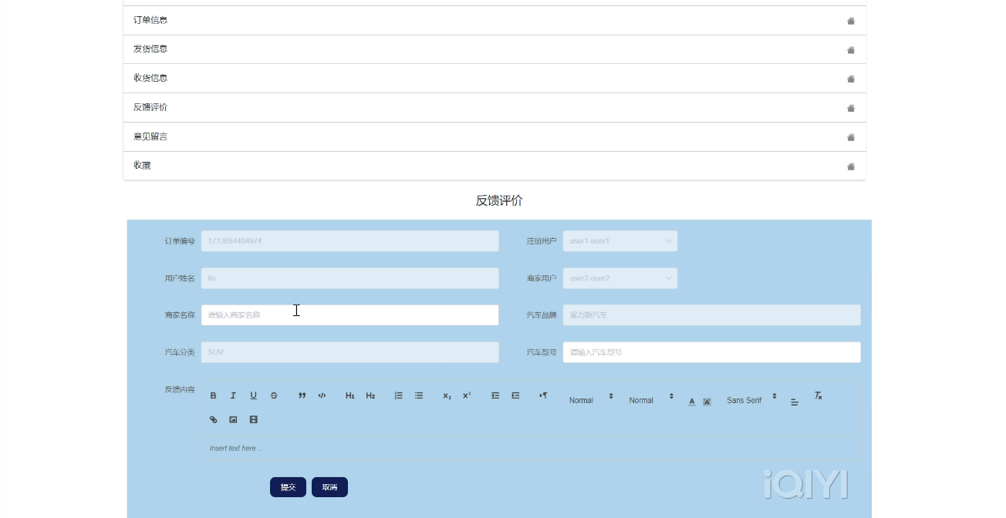
Task: Click the 提交 submit button
Action: pyautogui.click(x=288, y=487)
